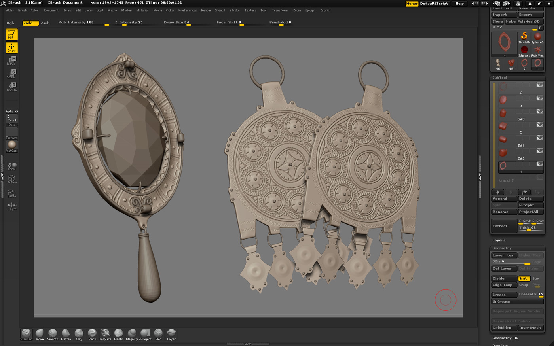The width and height of the screenshot is (554, 346).
Task: Toggle Local transformations icon
Action: point(12,166)
